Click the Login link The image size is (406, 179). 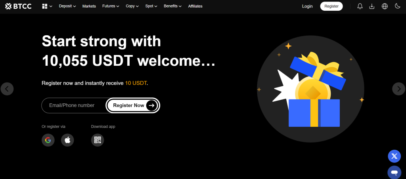307,6
